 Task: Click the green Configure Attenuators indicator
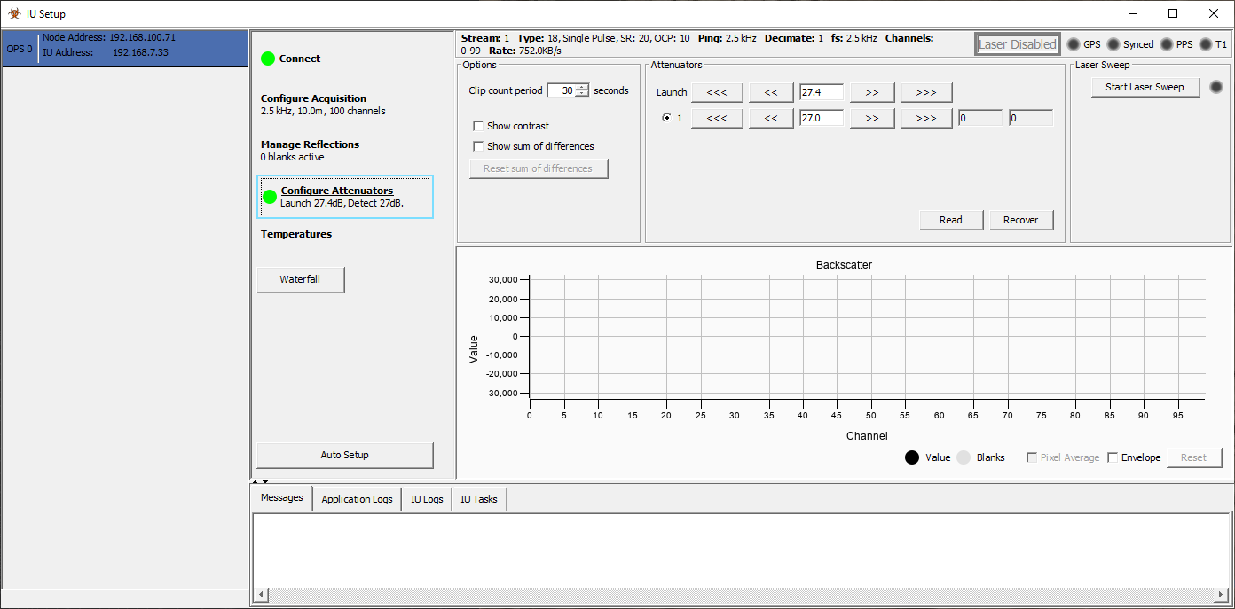(x=269, y=197)
